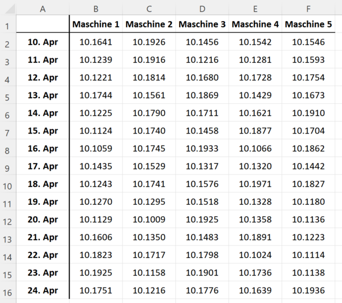This screenshot has height=303, width=342.
Task: Click cell with value 10.1891
Action: (255, 237)
